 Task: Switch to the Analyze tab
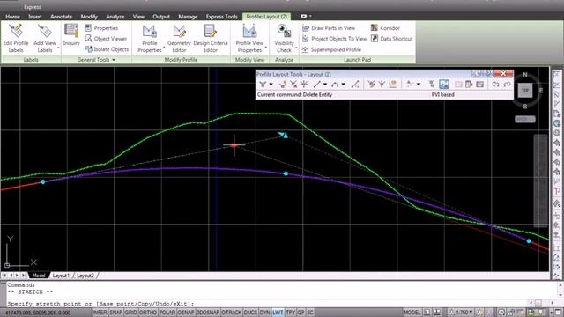point(115,17)
